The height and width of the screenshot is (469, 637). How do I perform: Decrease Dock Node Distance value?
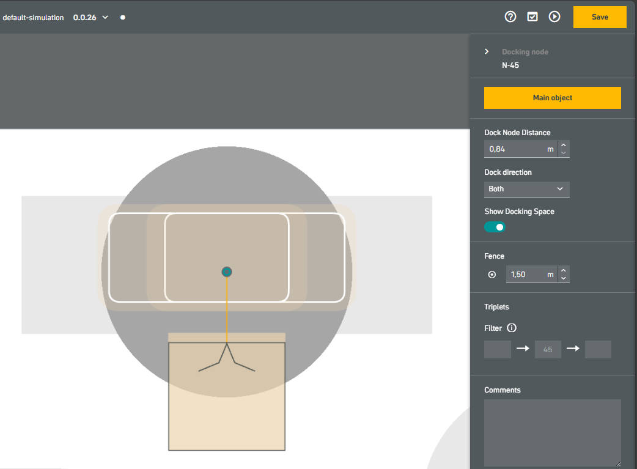(564, 153)
